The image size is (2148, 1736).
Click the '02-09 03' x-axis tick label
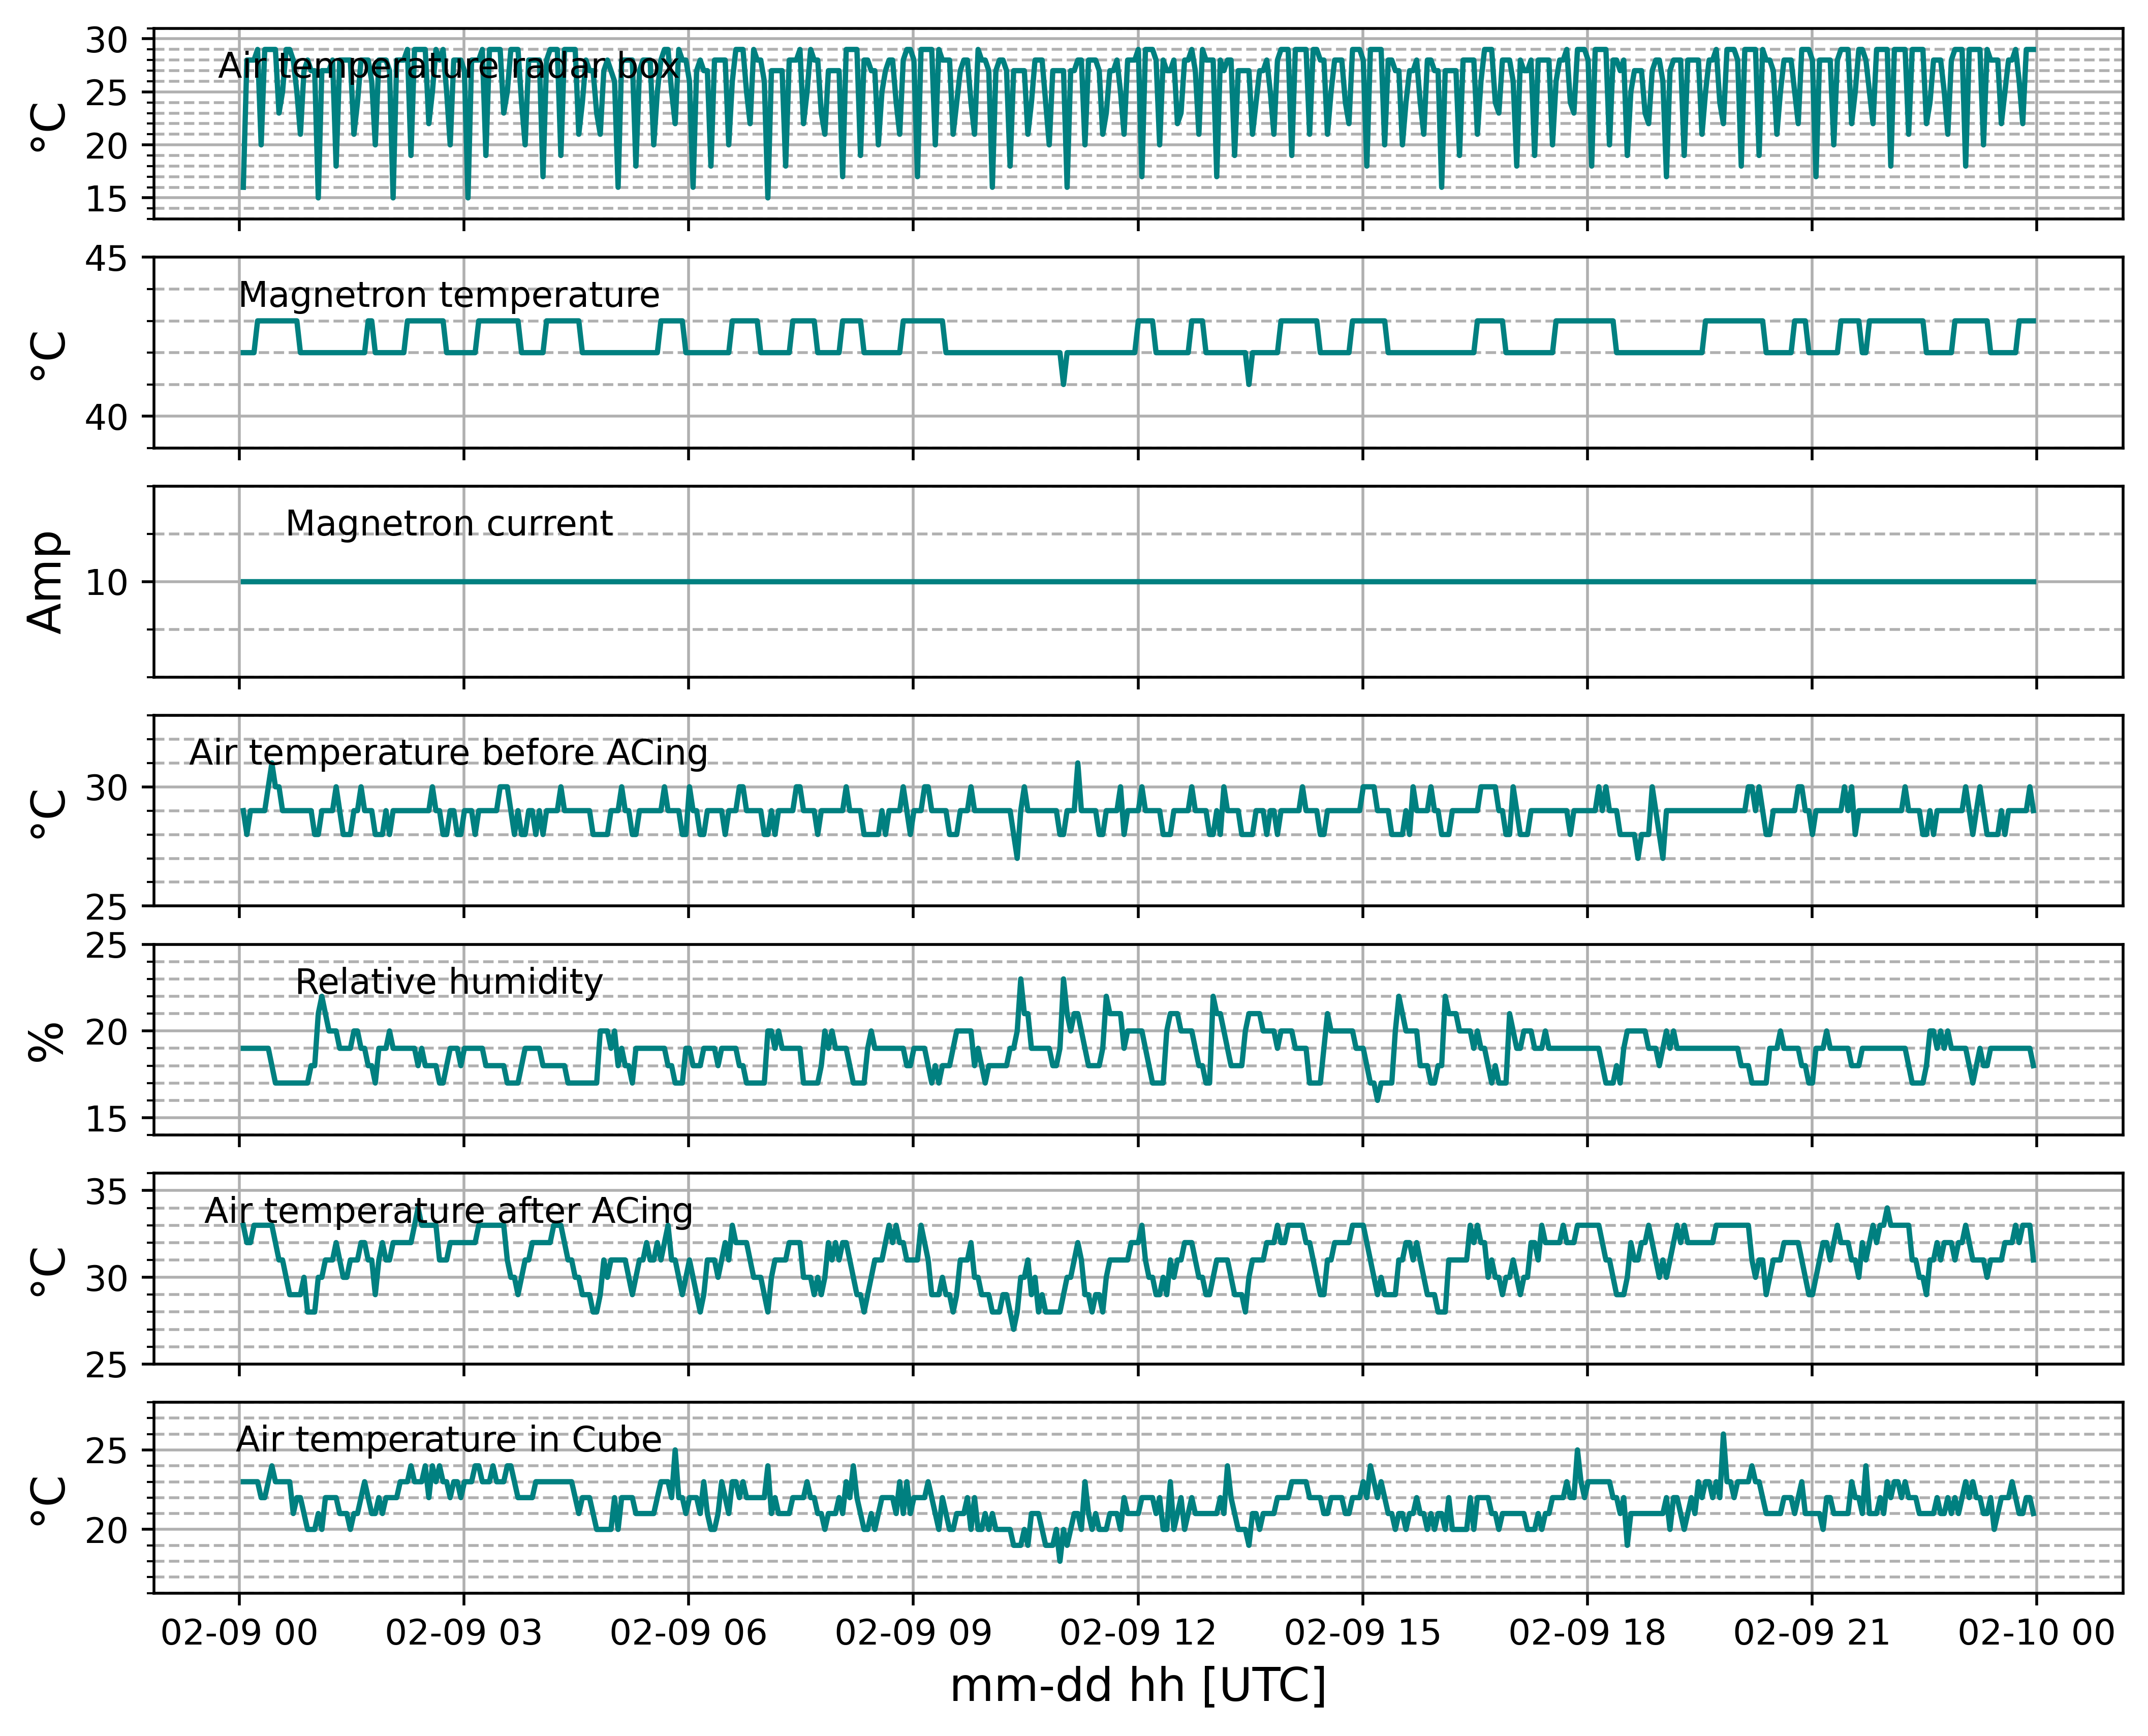(x=463, y=1633)
